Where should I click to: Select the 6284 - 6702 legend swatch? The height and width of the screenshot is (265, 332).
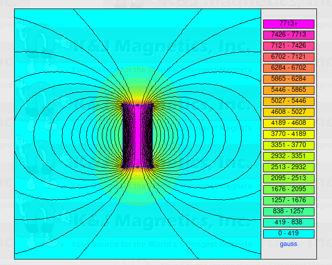pos(289,68)
